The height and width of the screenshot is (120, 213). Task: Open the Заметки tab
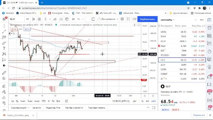pos(37,108)
